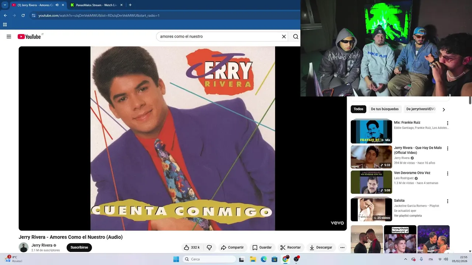Viewport: 472px width, 265px height.
Task: Focus the address bar URL
Action: click(x=99, y=15)
